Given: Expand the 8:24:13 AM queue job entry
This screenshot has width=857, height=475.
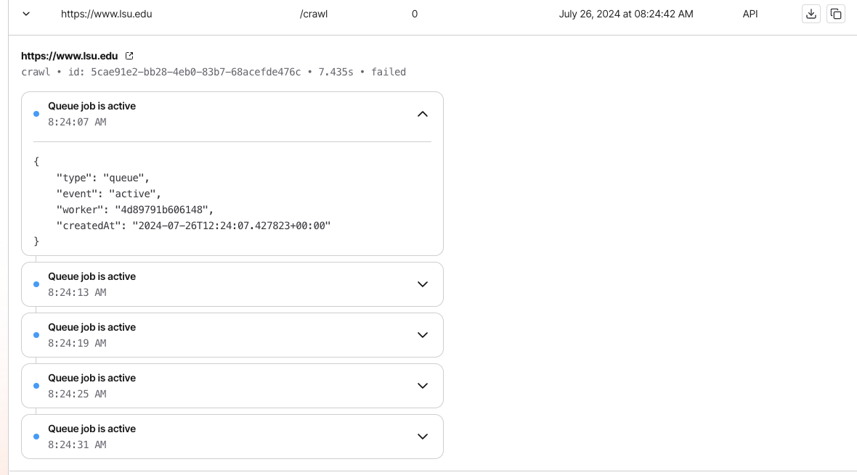Looking at the screenshot, I should [x=423, y=284].
